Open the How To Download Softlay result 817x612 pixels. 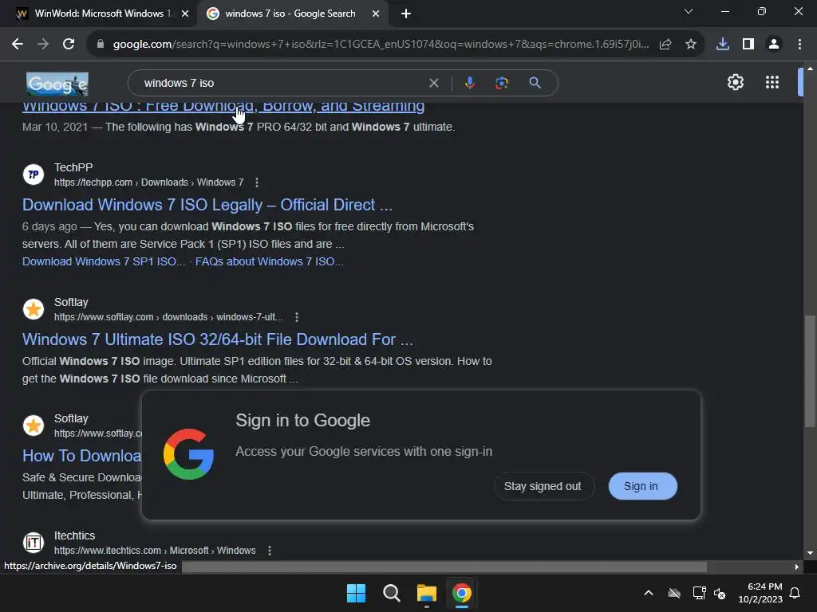point(82,456)
